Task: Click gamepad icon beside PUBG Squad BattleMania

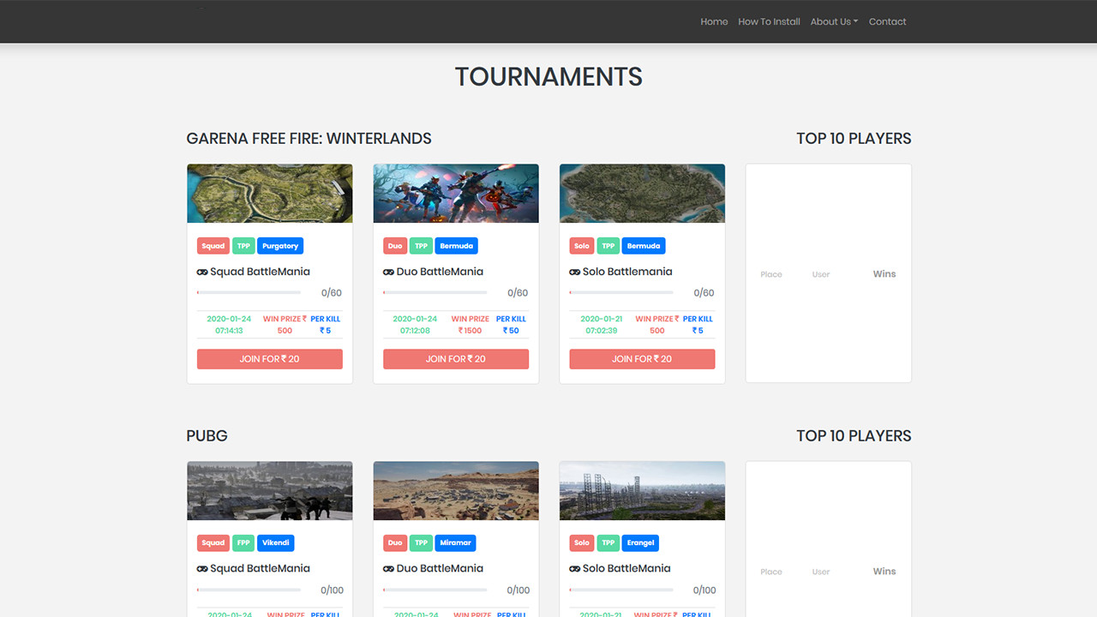Action: pyautogui.click(x=202, y=569)
